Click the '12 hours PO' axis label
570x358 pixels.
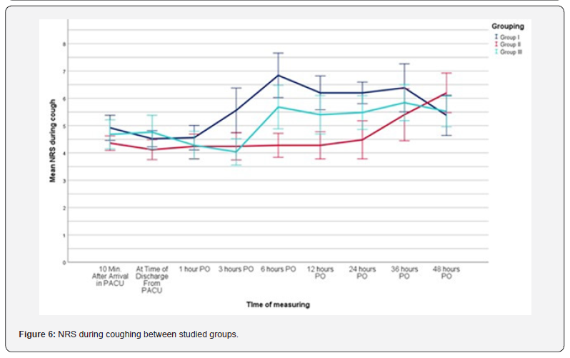click(x=320, y=272)
